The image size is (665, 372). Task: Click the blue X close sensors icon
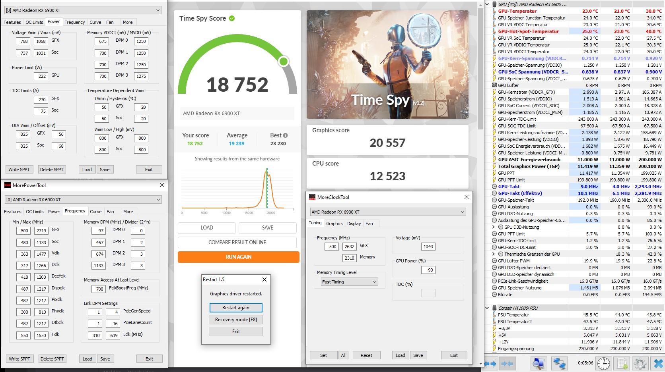[658, 363]
